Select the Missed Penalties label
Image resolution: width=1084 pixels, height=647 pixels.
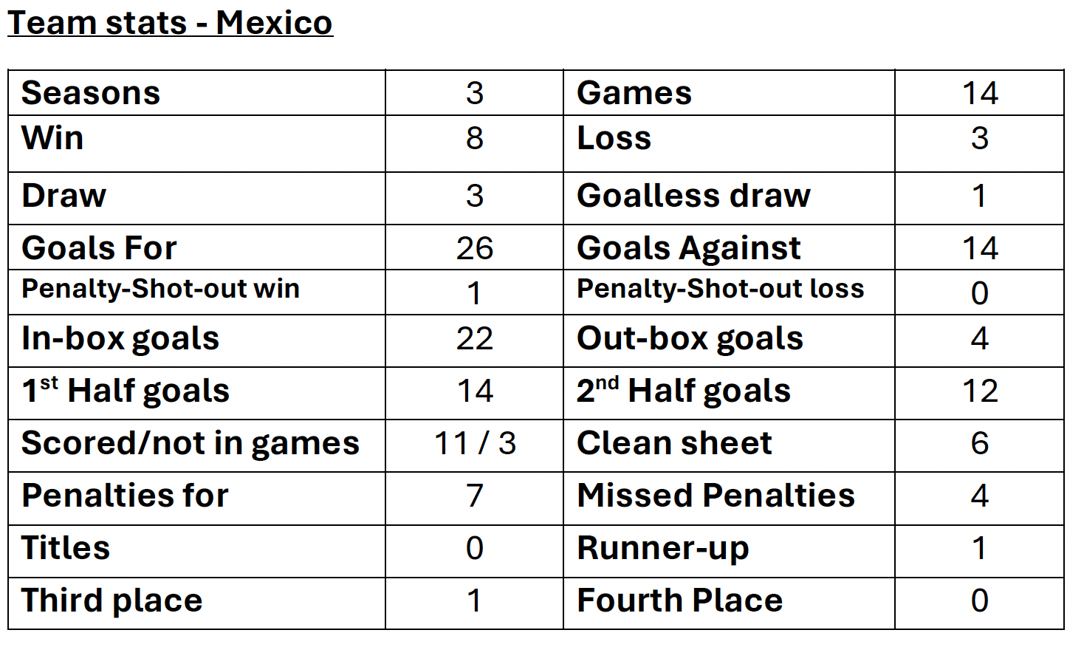pyautogui.click(x=716, y=496)
